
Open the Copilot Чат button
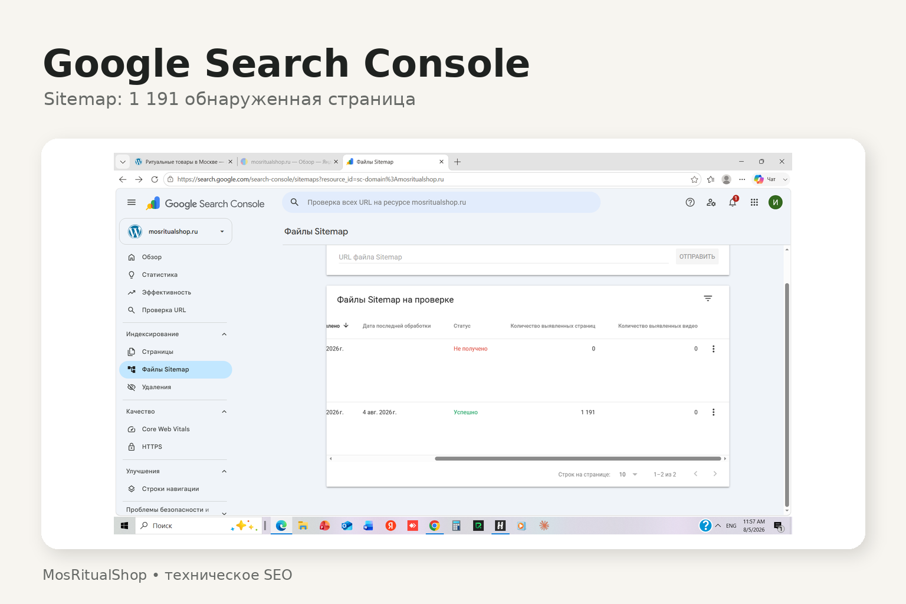(765, 179)
